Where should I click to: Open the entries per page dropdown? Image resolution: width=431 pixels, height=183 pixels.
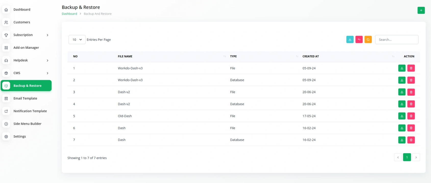coord(77,40)
